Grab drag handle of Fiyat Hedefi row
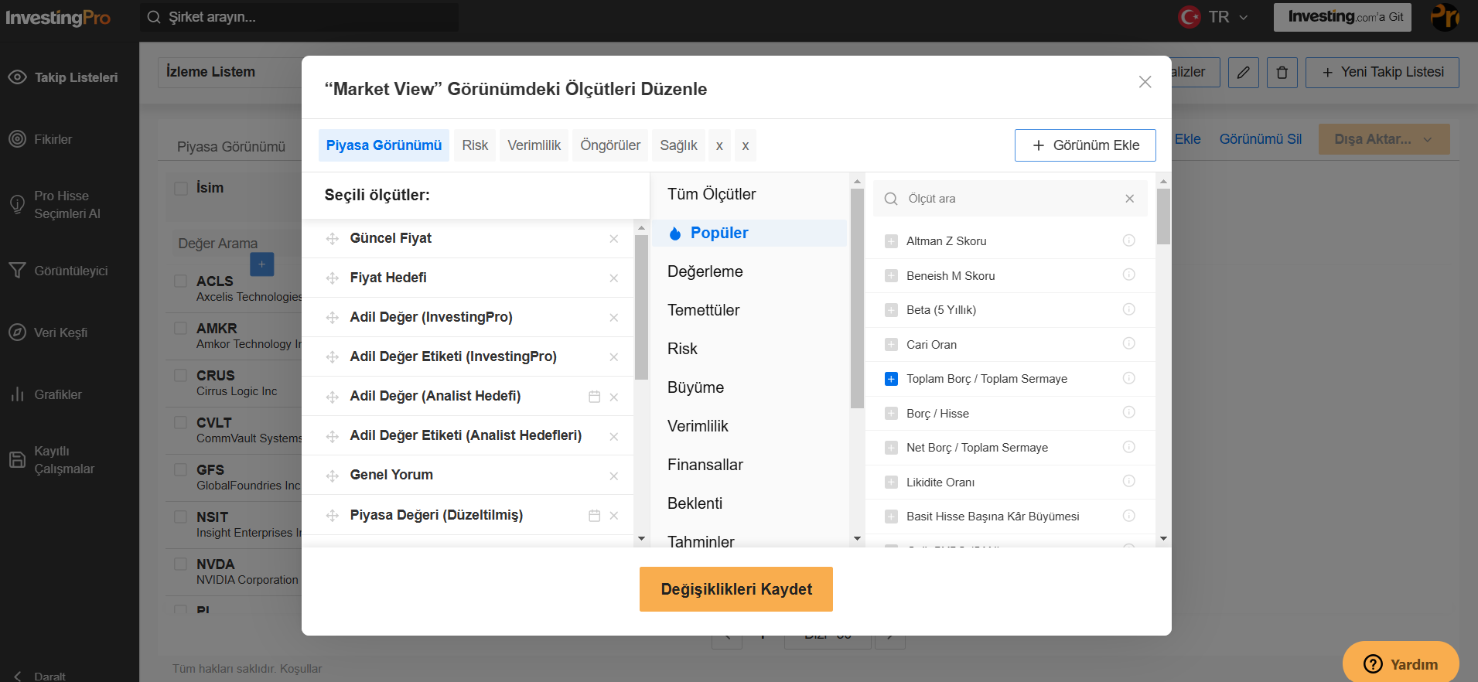The image size is (1478, 682). [x=333, y=278]
